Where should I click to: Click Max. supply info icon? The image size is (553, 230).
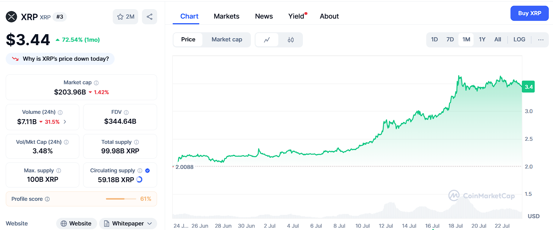(58, 171)
